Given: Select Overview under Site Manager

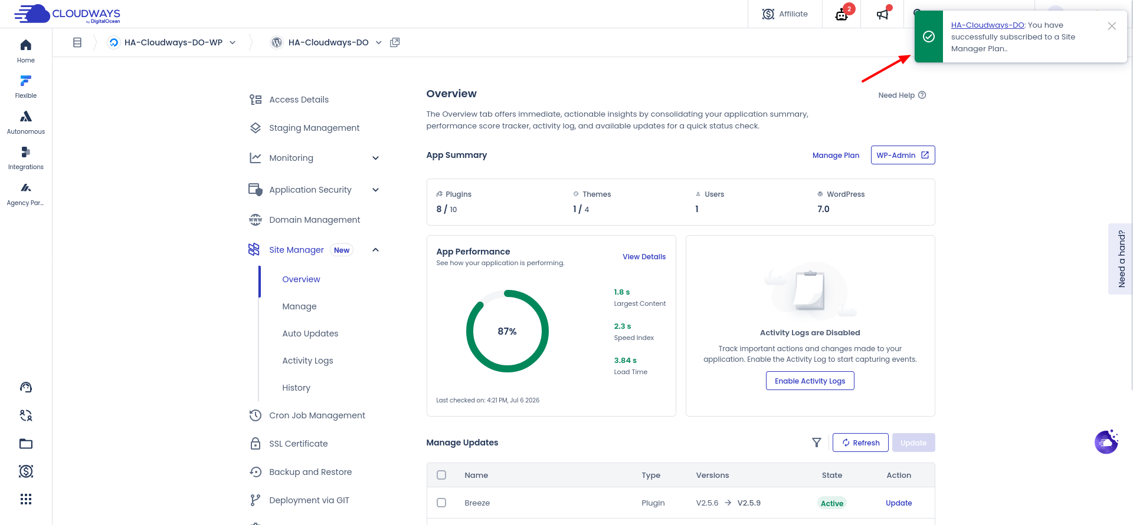Looking at the screenshot, I should 301,279.
